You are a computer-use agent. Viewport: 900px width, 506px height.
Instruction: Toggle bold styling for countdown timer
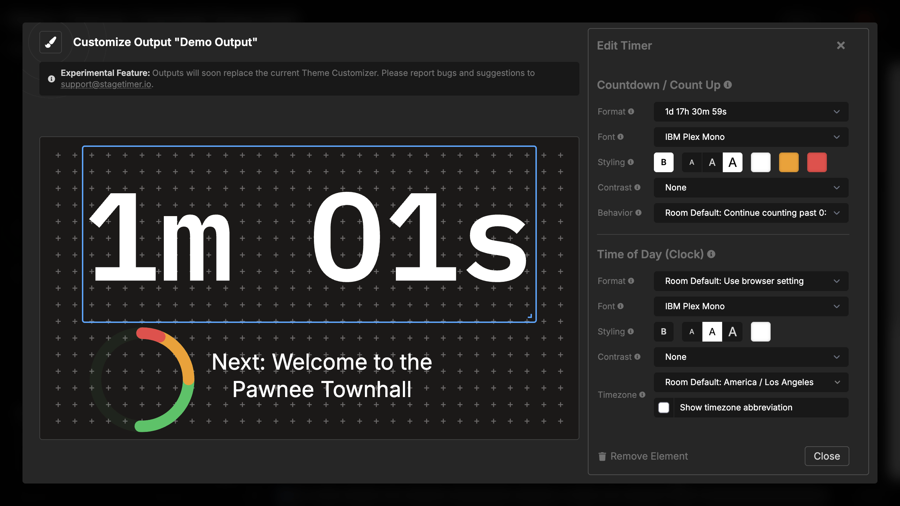tap(663, 162)
